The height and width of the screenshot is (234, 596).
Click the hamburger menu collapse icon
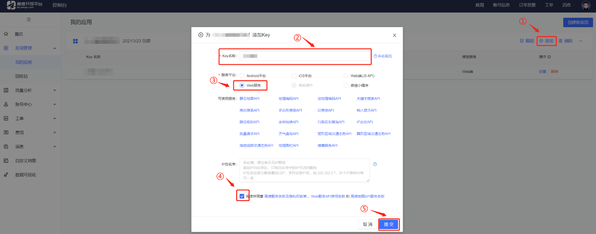[x=29, y=20]
